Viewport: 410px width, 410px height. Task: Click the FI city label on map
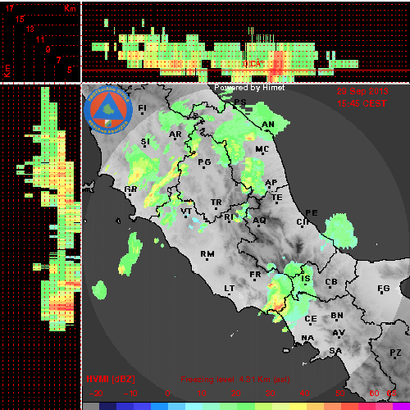click(142, 108)
